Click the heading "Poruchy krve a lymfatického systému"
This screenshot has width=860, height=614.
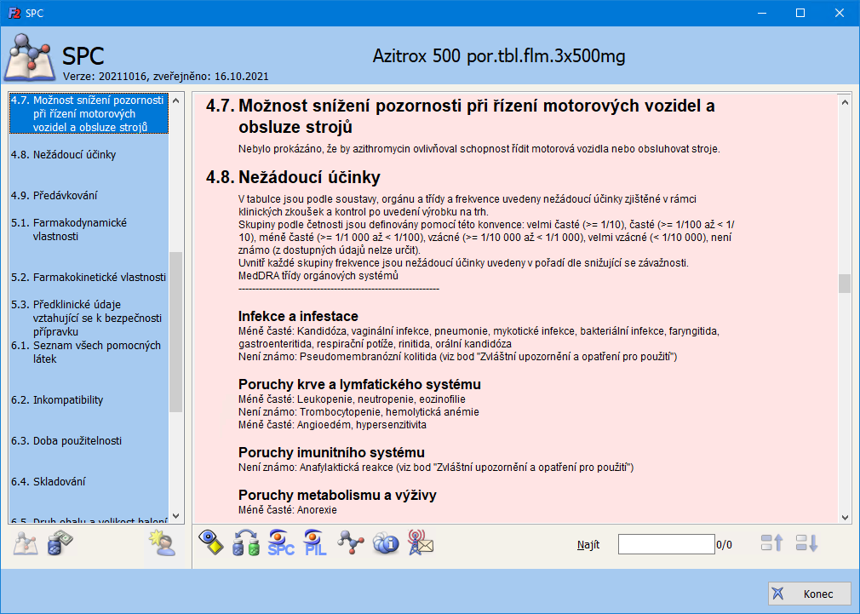[360, 384]
